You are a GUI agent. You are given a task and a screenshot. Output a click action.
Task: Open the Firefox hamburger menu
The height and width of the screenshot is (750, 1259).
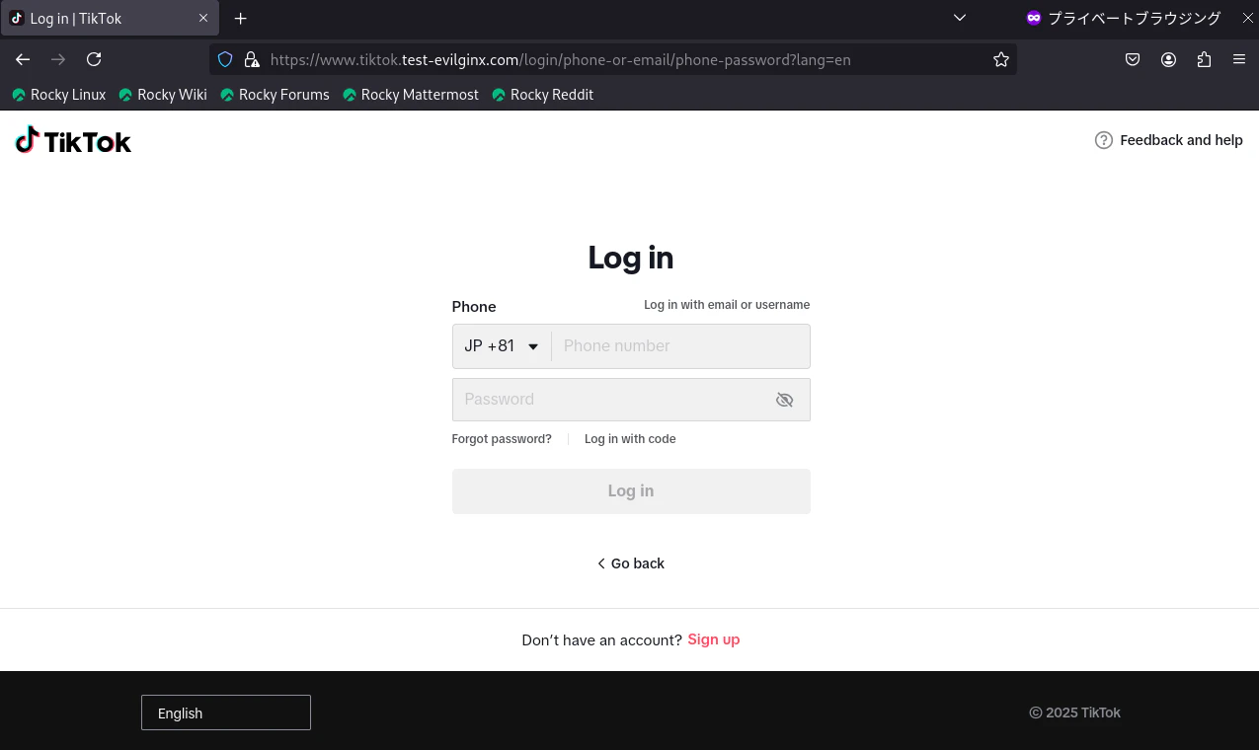click(x=1239, y=59)
